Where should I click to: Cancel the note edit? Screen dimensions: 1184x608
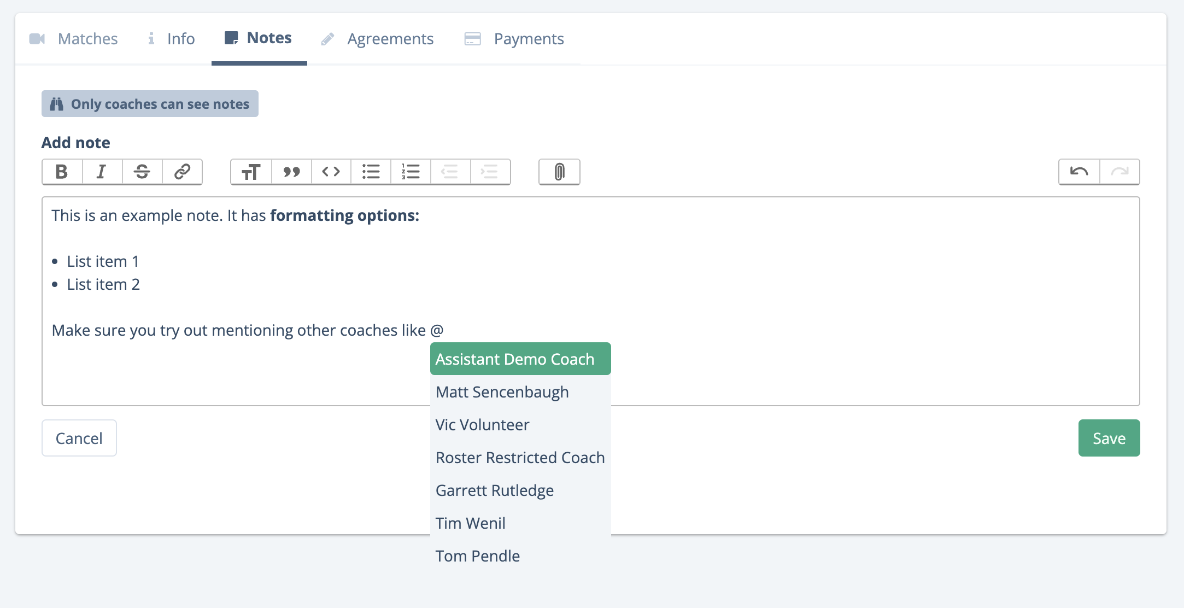(x=79, y=437)
